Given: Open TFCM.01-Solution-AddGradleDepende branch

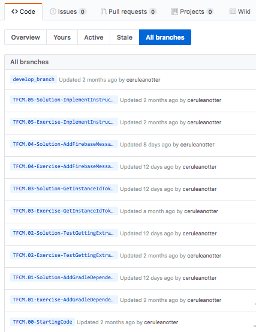Looking at the screenshot, I should tap(64, 277).
